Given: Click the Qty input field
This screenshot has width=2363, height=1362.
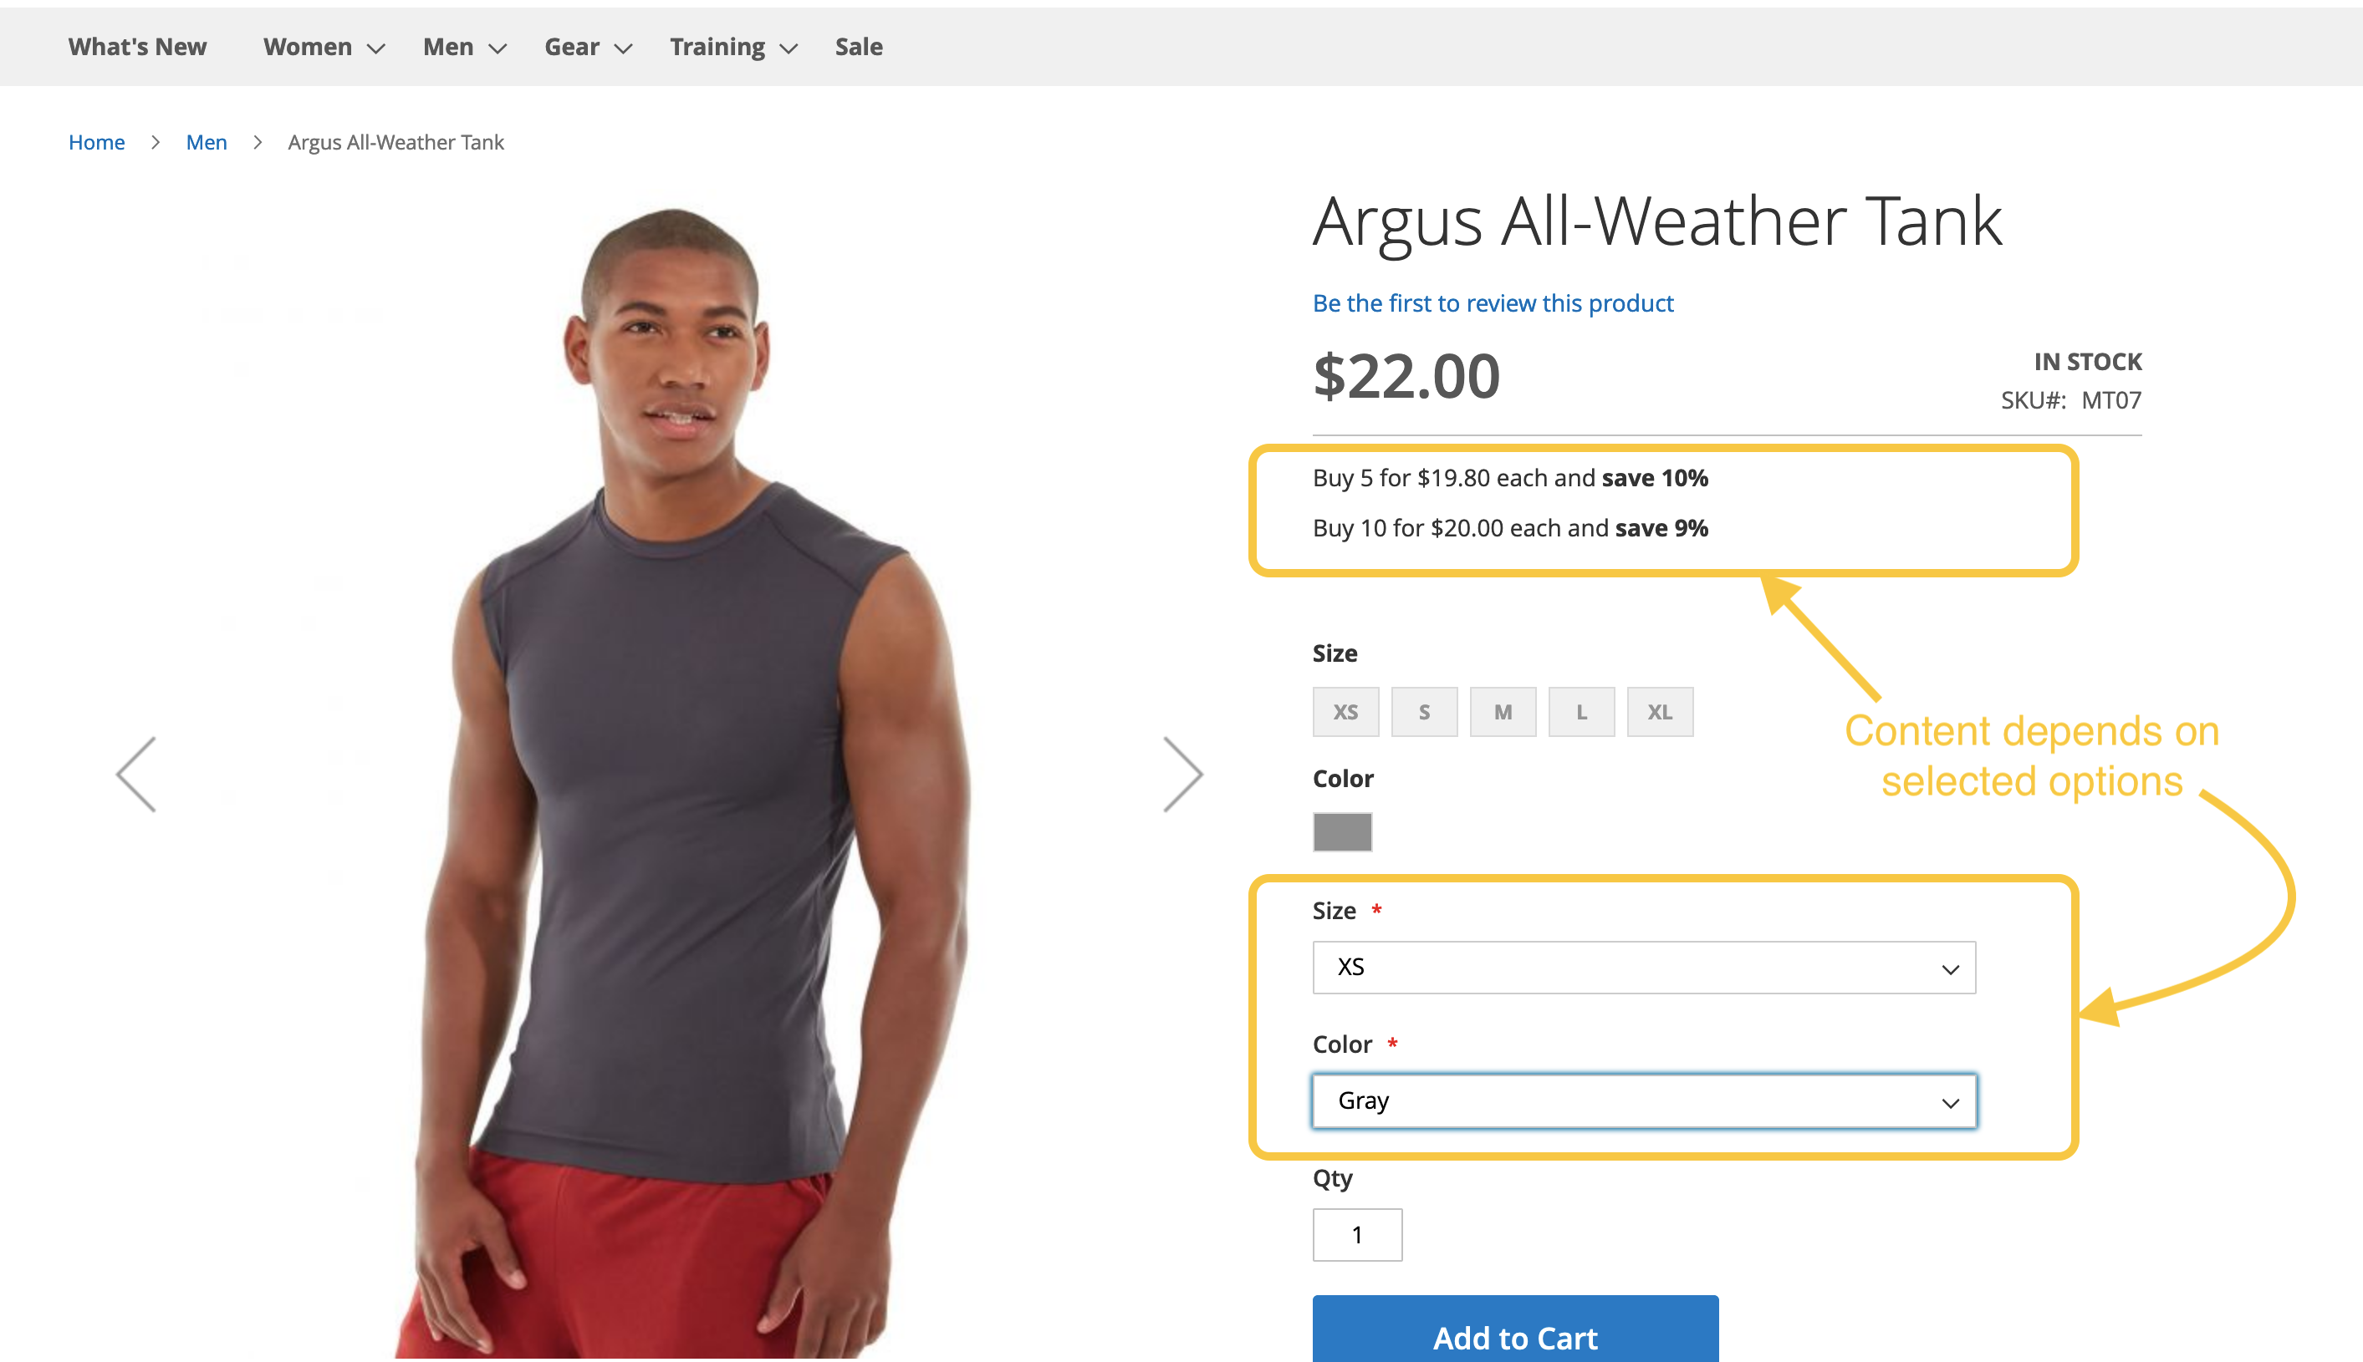Looking at the screenshot, I should click(x=1357, y=1235).
